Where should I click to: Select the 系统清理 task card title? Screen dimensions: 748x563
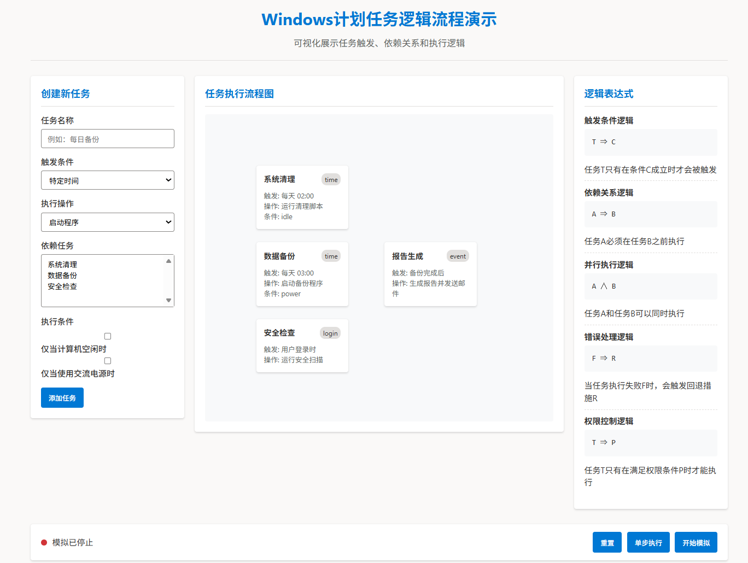coord(279,179)
